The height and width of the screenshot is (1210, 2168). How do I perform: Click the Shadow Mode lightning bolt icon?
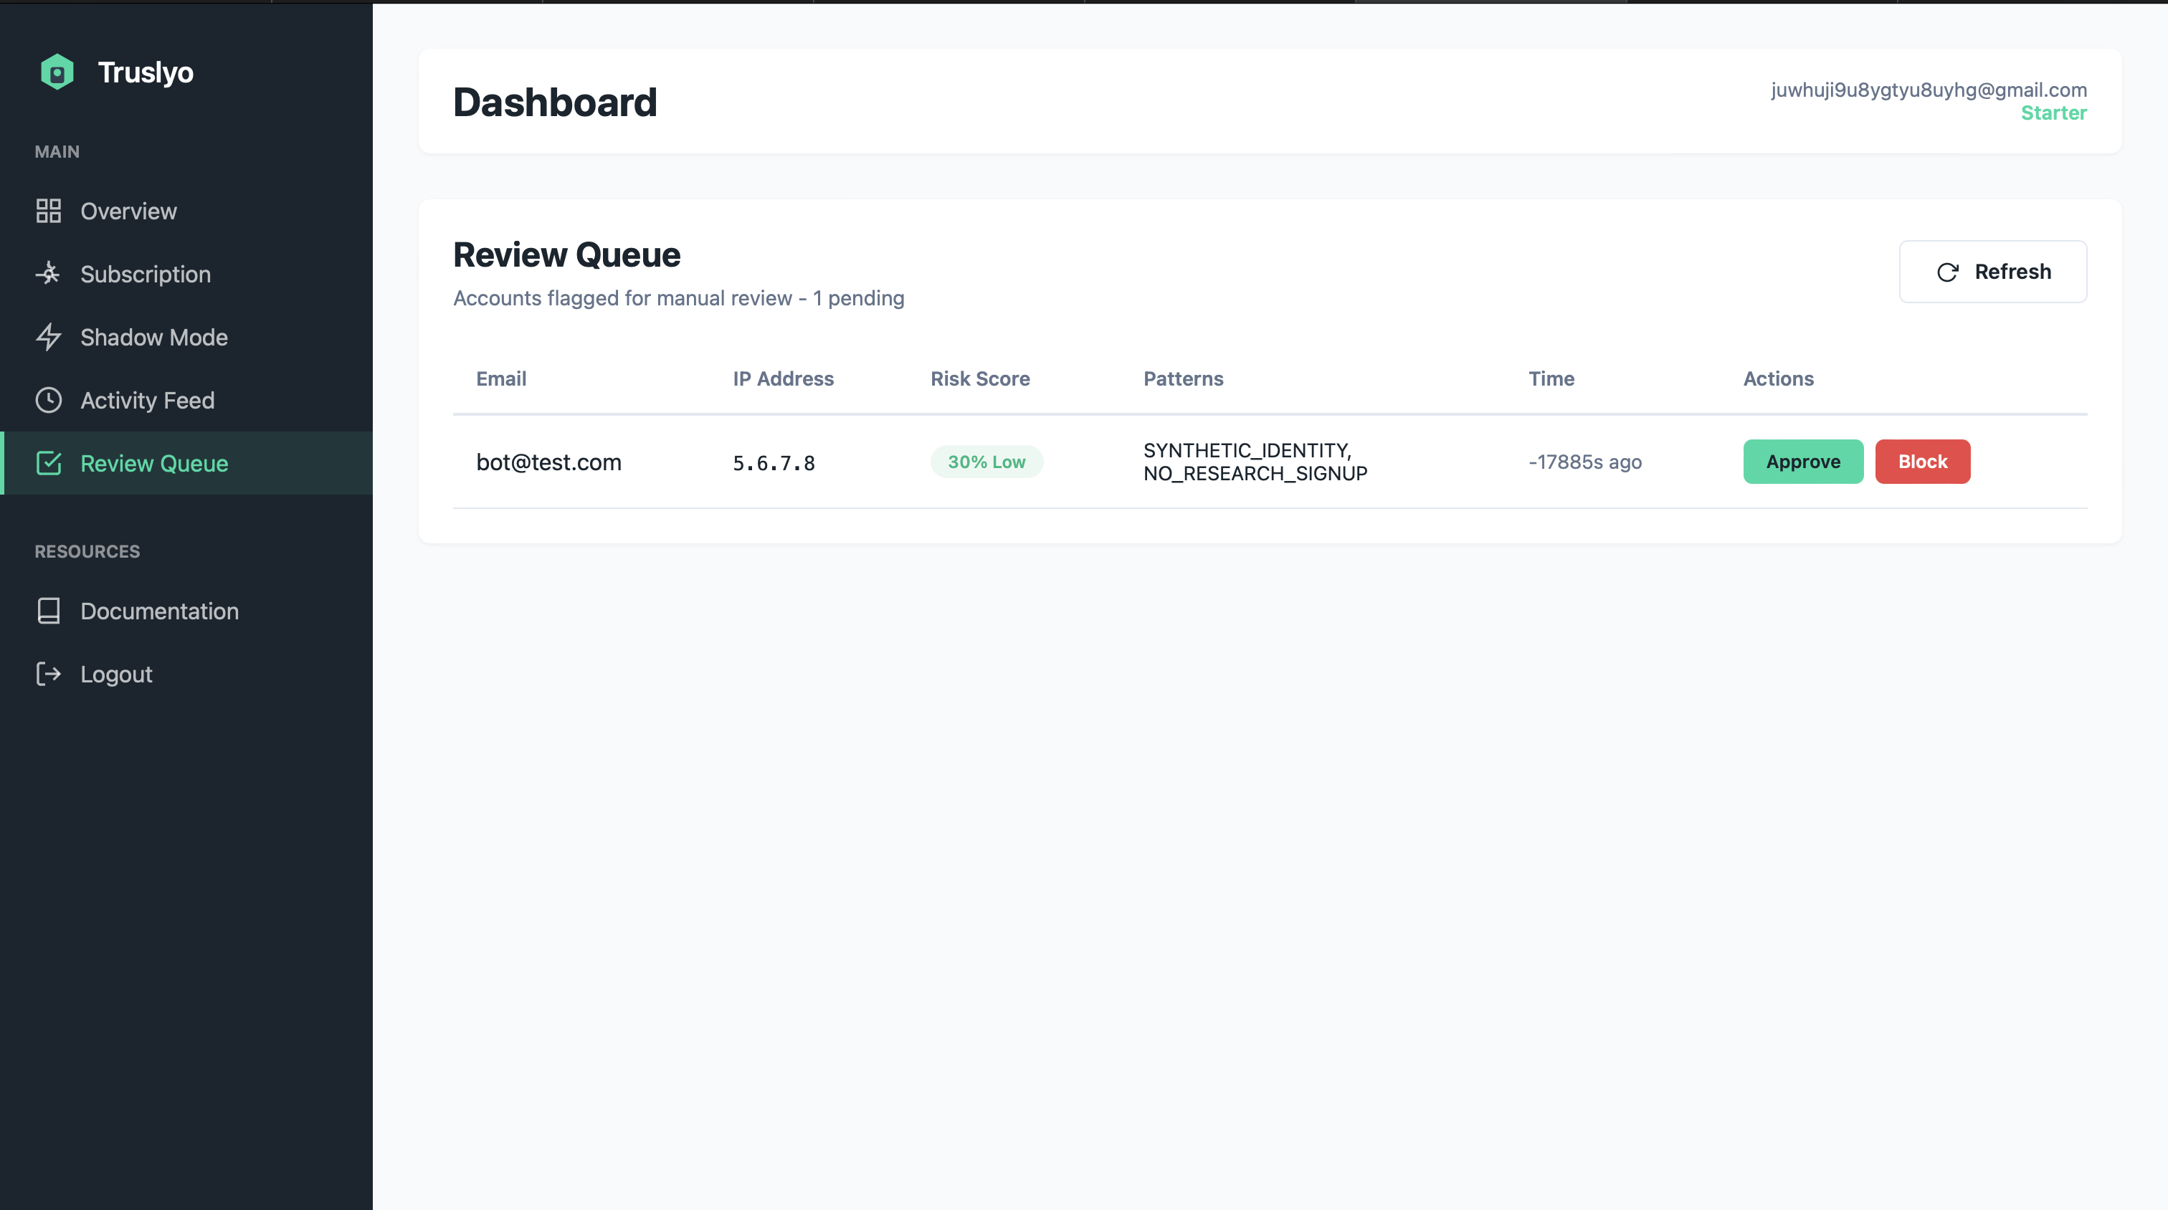click(x=49, y=338)
